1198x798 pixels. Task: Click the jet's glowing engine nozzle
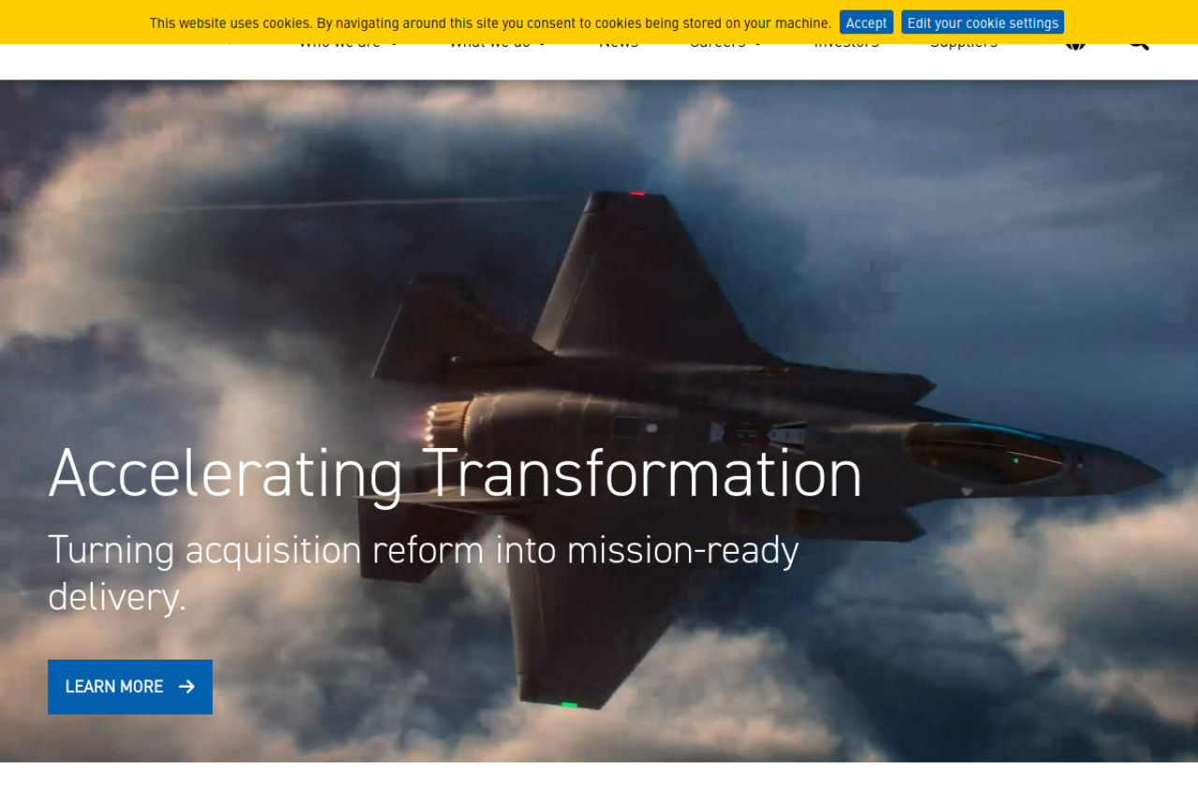tap(446, 424)
